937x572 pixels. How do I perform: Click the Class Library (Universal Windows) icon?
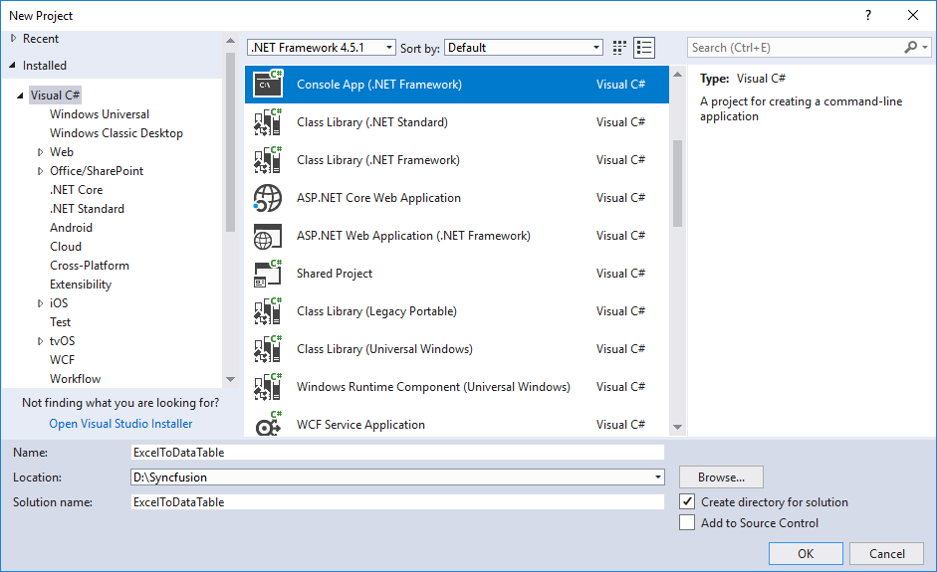click(x=268, y=349)
